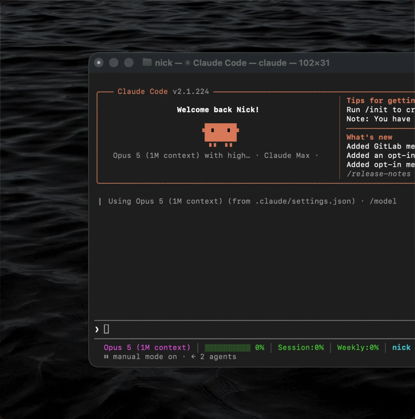Viewport: 415px width, 419px height.
Task: Click 'Added GitLab me' release line
Action: (381, 146)
